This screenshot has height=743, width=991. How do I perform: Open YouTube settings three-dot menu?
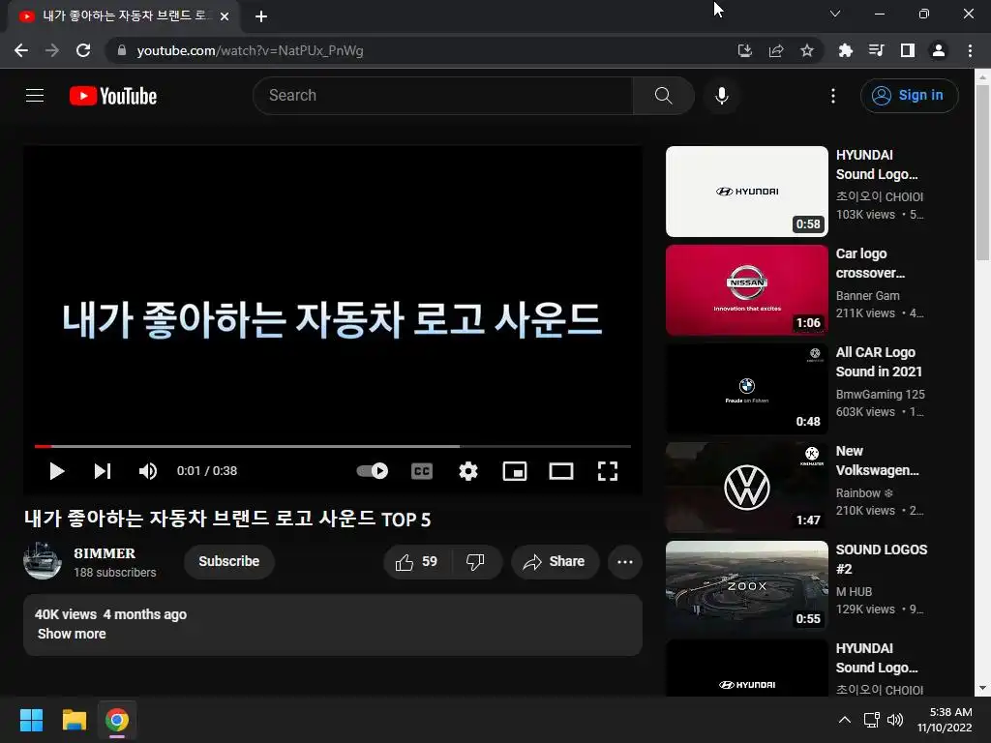coord(833,96)
